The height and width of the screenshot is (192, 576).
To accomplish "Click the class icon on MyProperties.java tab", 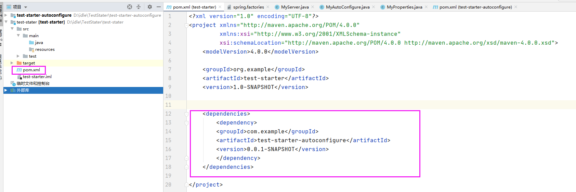I will point(383,7).
